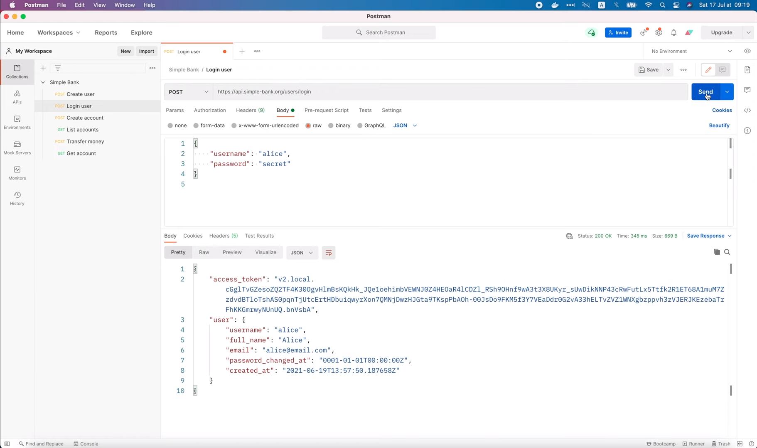This screenshot has width=757, height=448.
Task: Open the Environments sidebar panel
Action: click(x=17, y=123)
